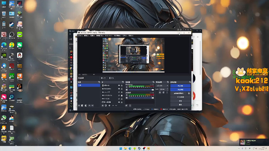This screenshot has width=269, height=151.
Task: Click the recording button in Controls dock
Action: (180, 90)
